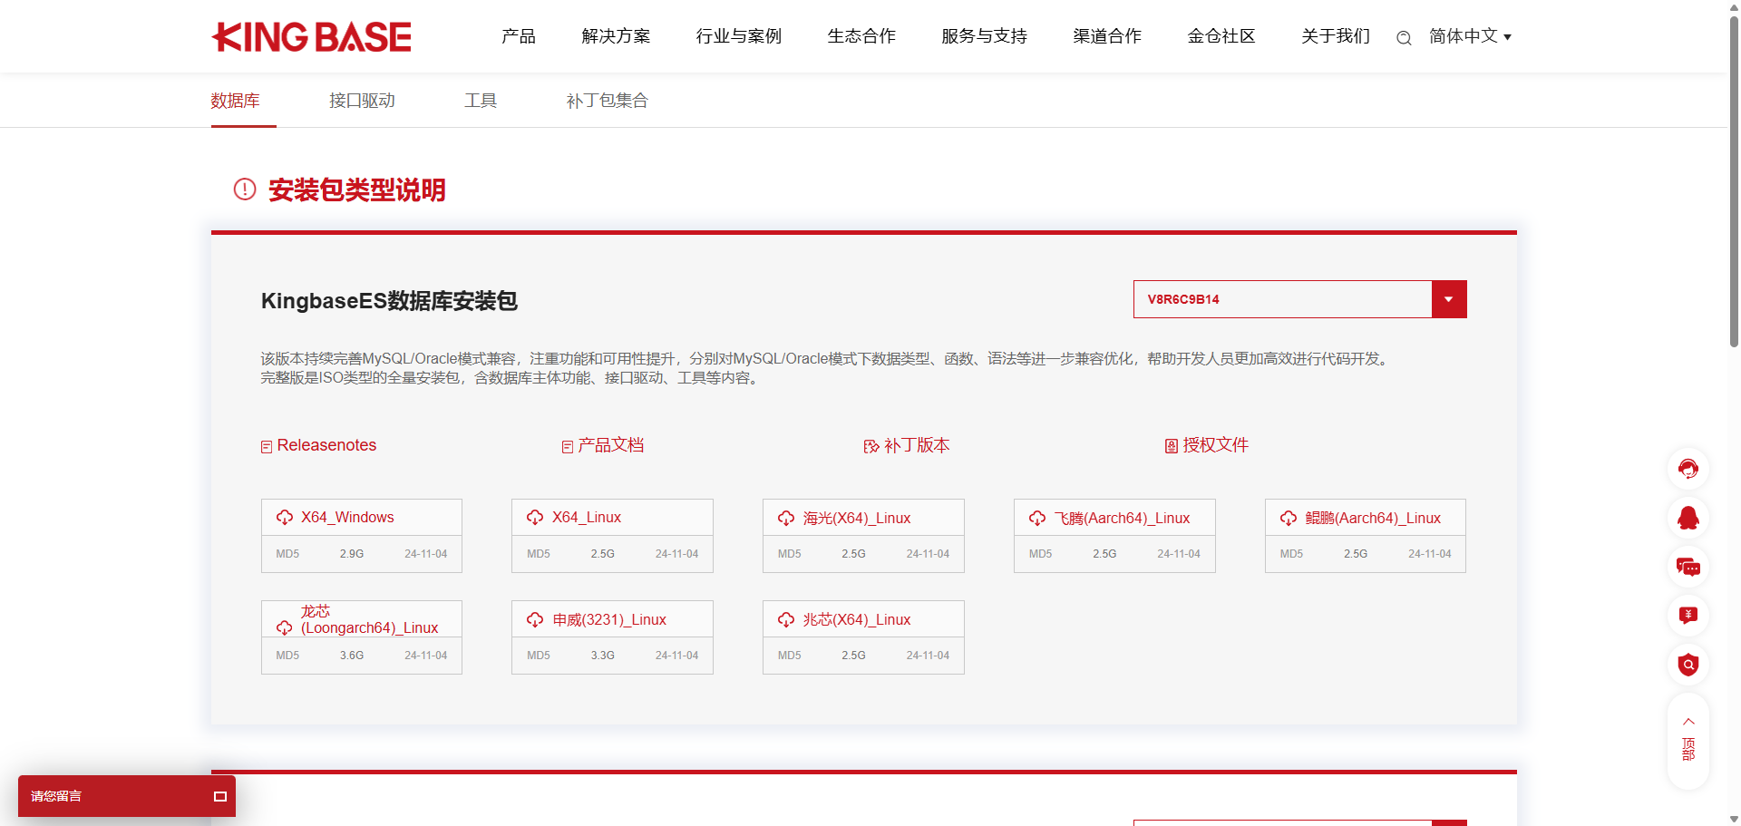Click the page vertical scrollbar thumb
Image resolution: width=1741 pixels, height=826 pixels.
pos(1734,181)
